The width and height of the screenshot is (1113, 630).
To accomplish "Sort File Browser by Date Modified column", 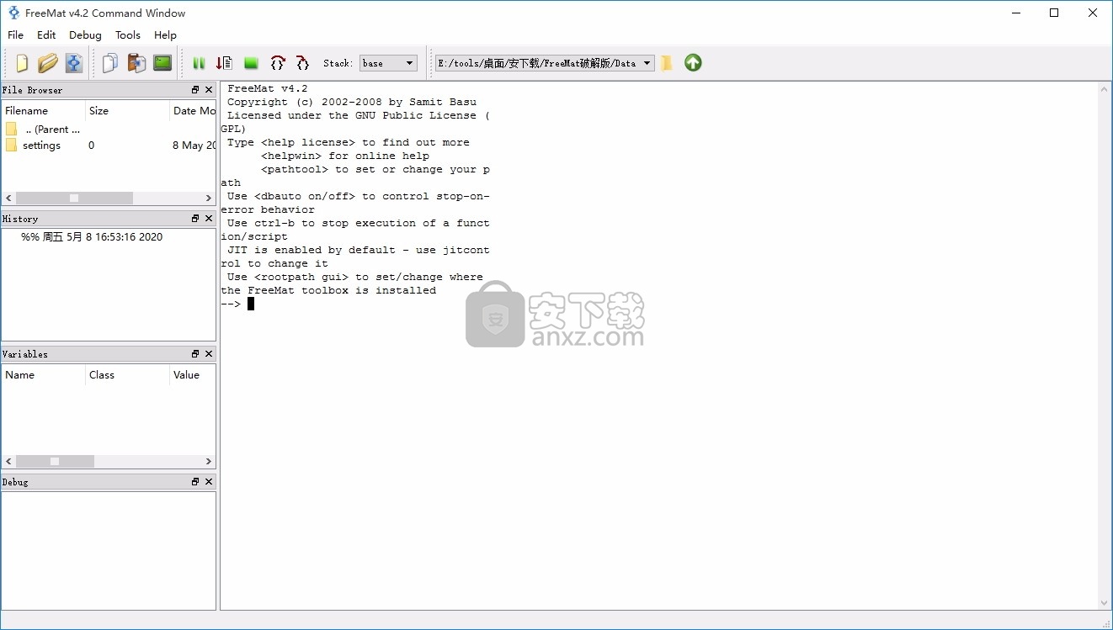I will point(193,110).
